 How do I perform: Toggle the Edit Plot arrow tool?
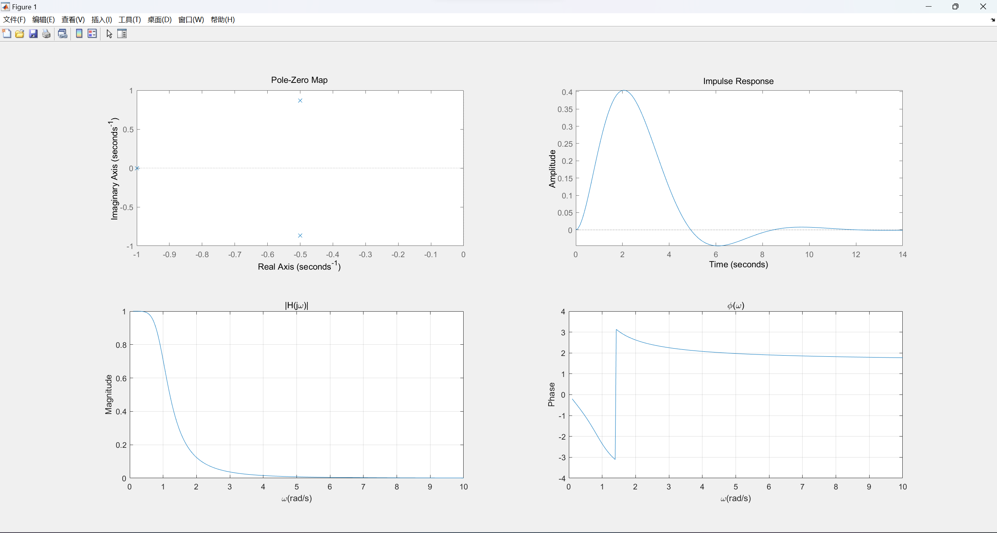[x=109, y=34]
